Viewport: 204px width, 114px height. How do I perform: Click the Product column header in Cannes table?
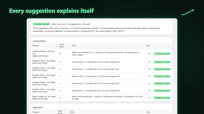click(35, 46)
